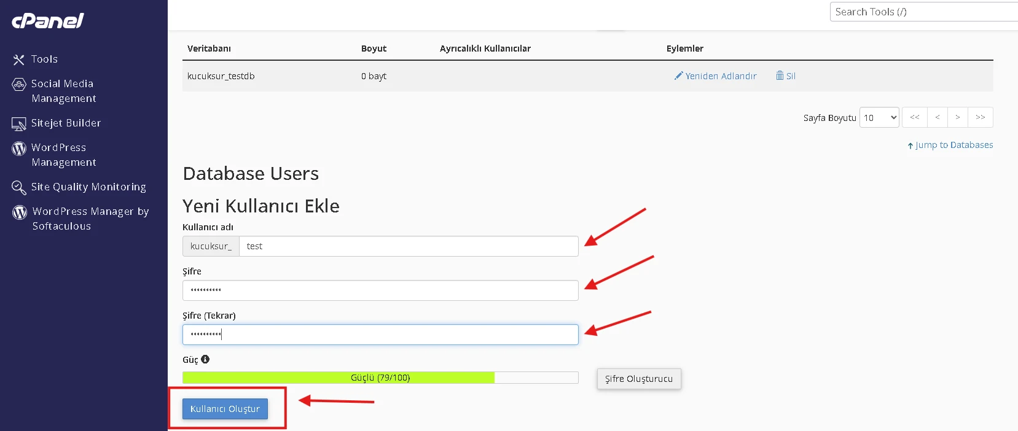The height and width of the screenshot is (431, 1018).
Task: Click the Social Media Management icon
Action: [19, 84]
